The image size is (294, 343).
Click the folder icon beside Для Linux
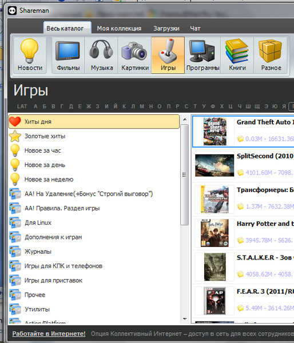(x=15, y=223)
